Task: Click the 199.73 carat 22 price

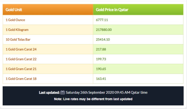Action: (101, 59)
